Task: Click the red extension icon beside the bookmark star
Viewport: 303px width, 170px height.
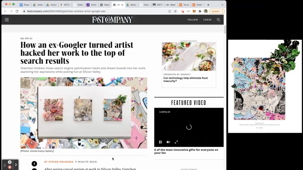Action: (x=183, y=11)
